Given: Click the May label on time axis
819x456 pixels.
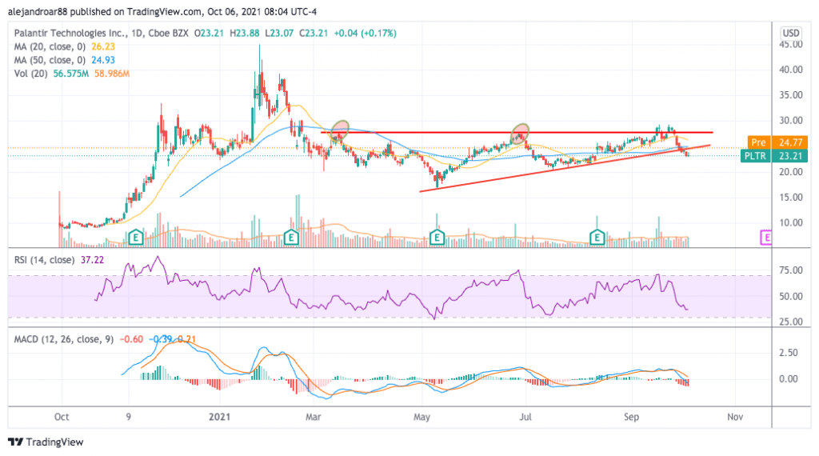Looking at the screenshot, I should coord(421,417).
